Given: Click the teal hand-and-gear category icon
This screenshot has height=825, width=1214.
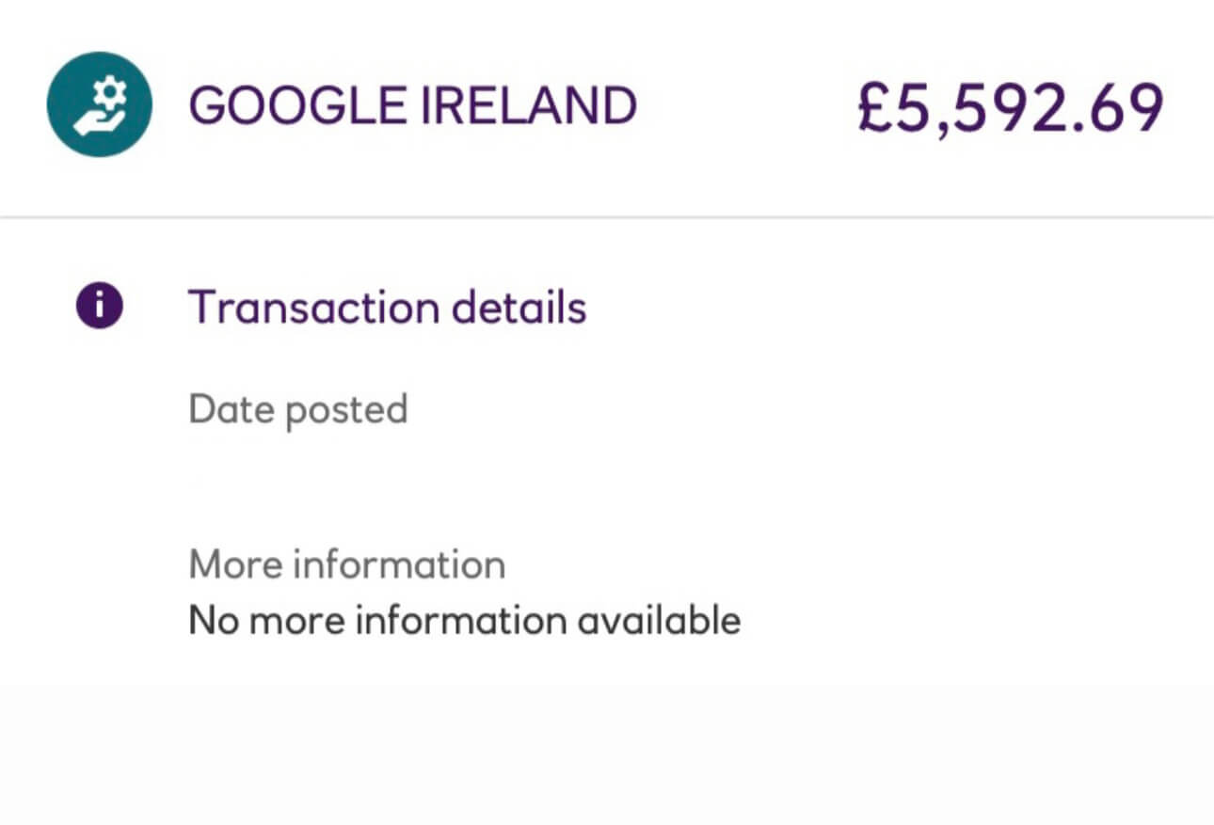Looking at the screenshot, I should (x=99, y=104).
